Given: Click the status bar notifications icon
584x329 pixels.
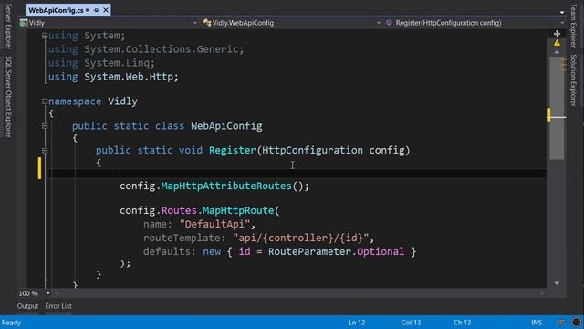Looking at the screenshot, I should 561,323.
